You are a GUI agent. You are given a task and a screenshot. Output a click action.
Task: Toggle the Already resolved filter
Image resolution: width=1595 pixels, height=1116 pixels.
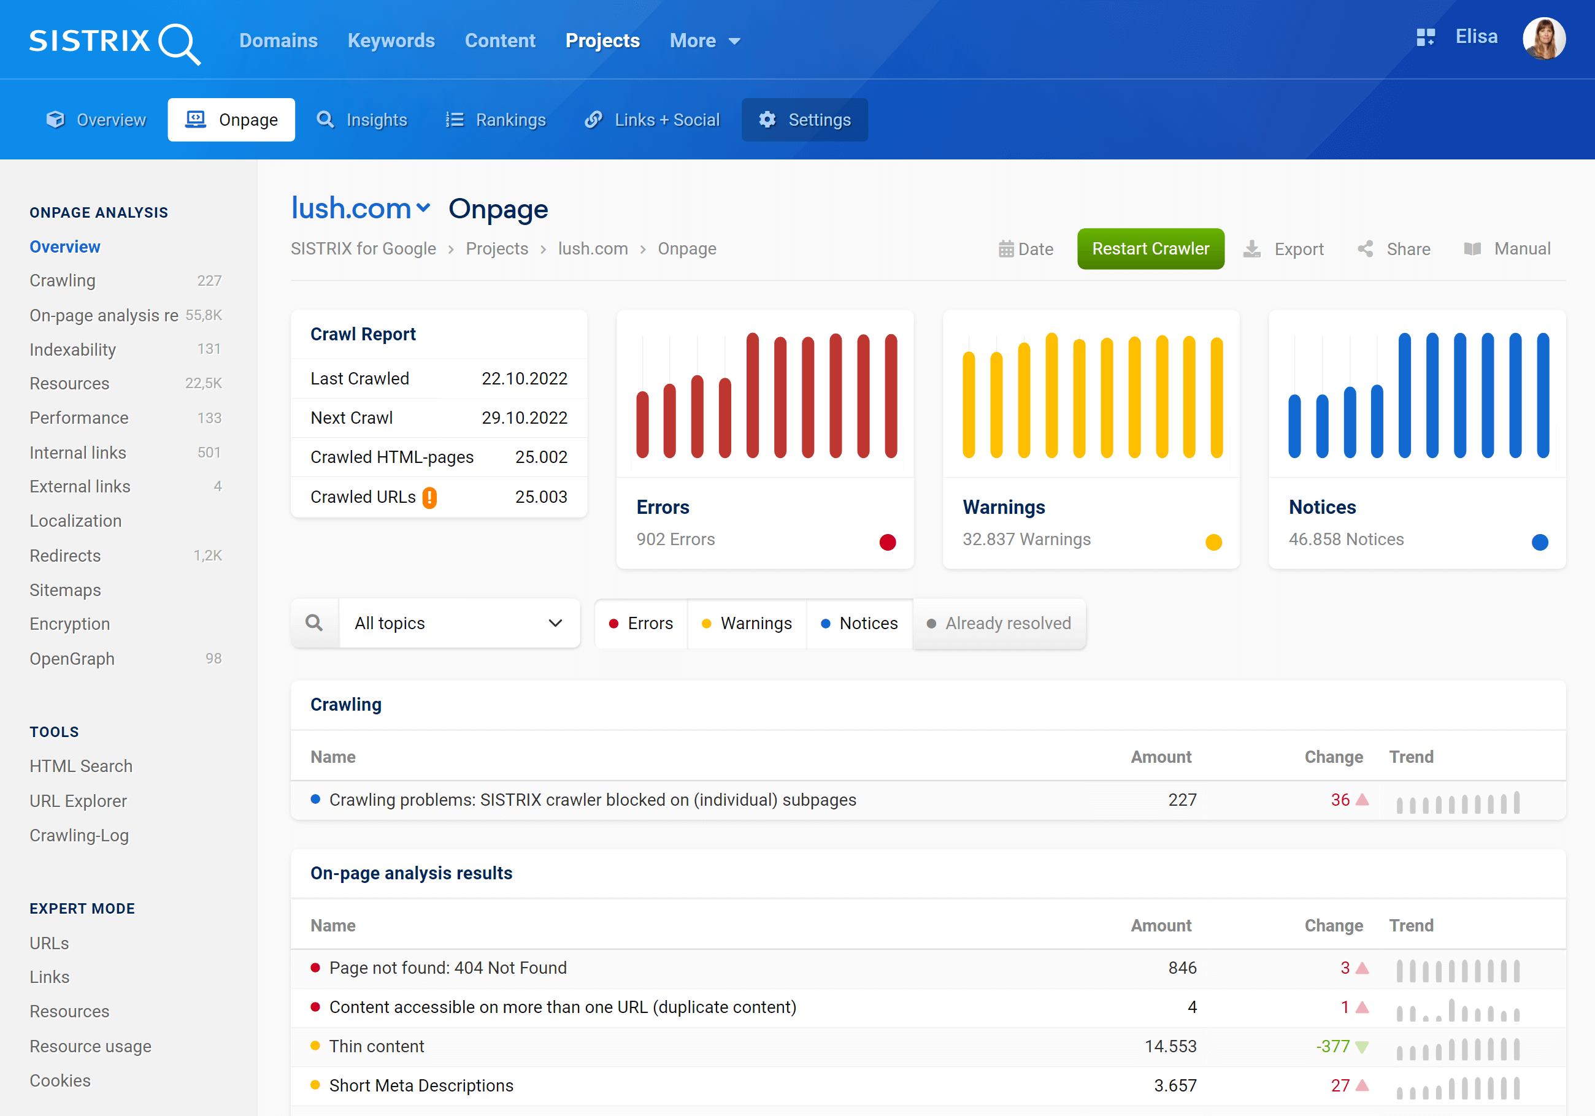(x=1000, y=623)
